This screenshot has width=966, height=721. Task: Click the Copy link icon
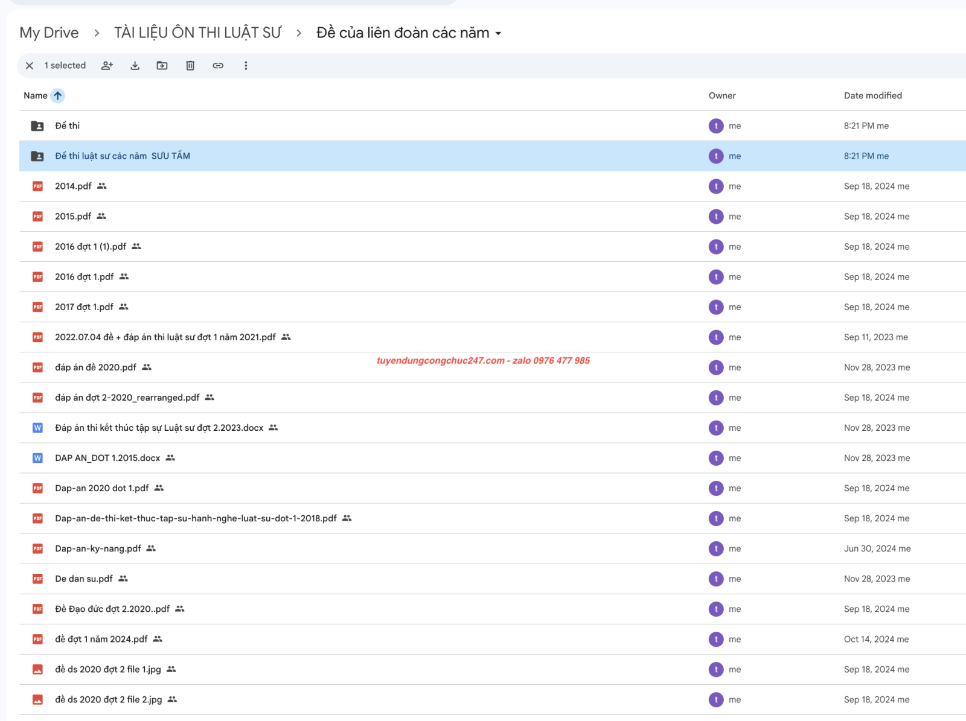coord(218,66)
